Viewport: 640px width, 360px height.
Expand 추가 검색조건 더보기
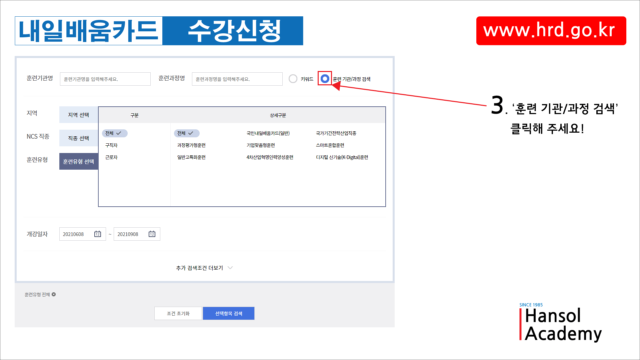(204, 268)
